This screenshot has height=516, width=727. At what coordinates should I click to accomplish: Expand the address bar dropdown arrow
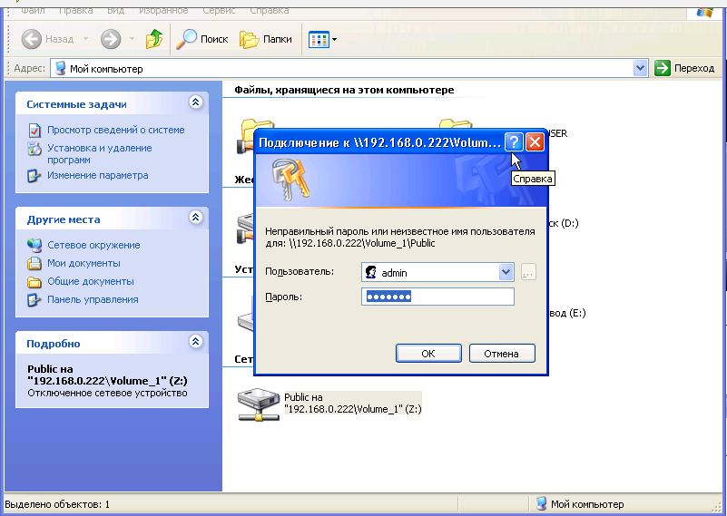pyautogui.click(x=640, y=69)
